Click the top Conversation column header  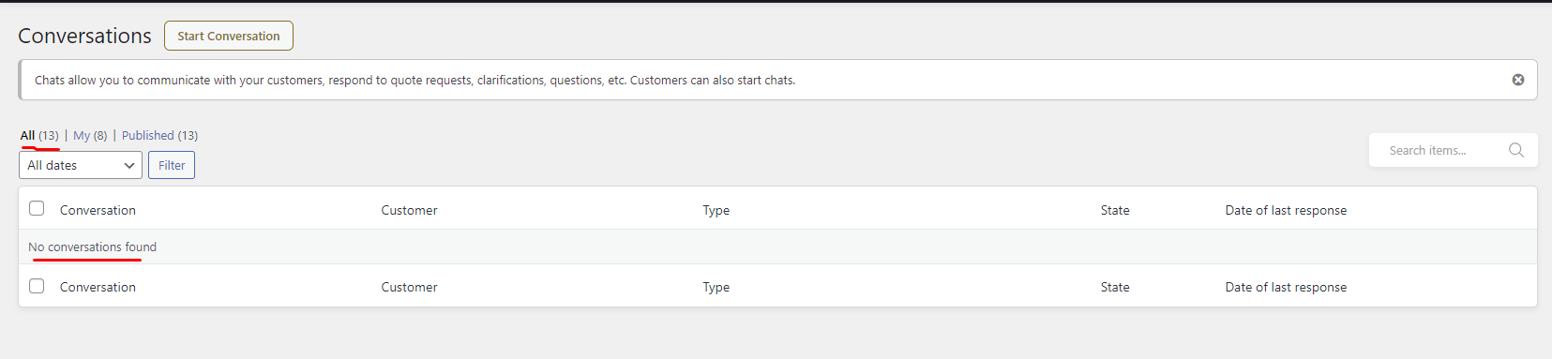98,210
